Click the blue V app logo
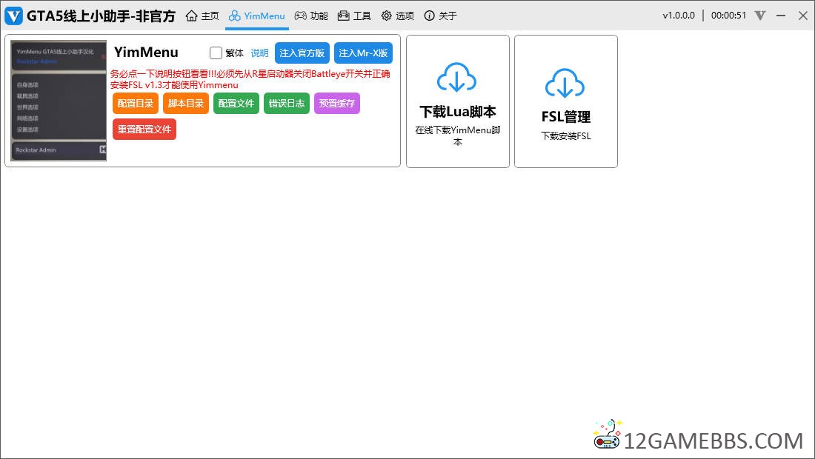Viewport: 815px width, 459px height. point(13,16)
